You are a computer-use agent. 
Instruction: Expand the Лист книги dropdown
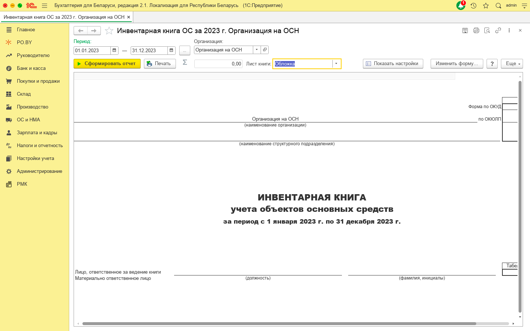pyautogui.click(x=336, y=64)
